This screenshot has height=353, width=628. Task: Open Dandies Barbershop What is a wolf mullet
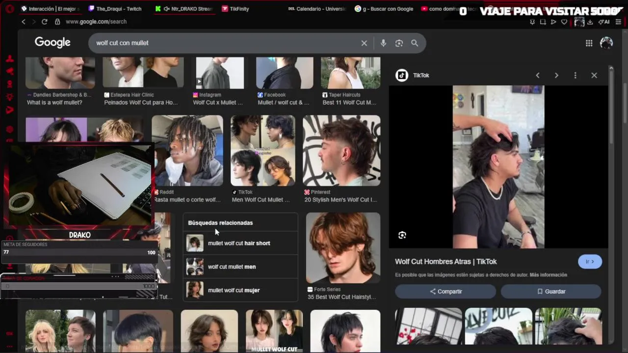coord(60,73)
